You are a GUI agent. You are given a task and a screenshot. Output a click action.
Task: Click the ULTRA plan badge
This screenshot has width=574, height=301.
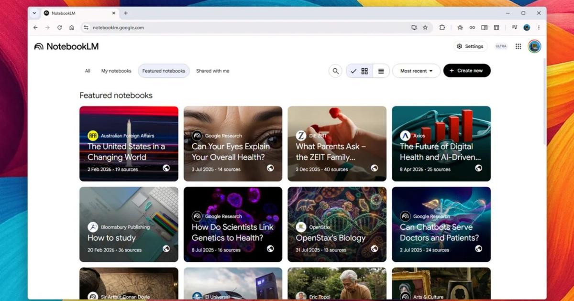pyautogui.click(x=501, y=46)
